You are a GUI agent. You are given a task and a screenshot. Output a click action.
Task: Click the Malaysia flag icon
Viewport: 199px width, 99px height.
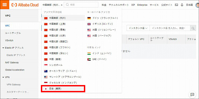[x=46, y=77]
